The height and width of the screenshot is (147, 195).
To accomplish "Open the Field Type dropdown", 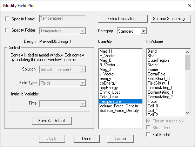I will [82, 83].
